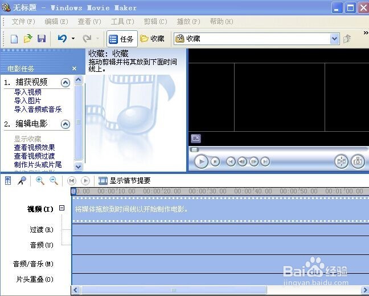This screenshot has height=296, width=369.
Task: Step to the next frame
Action: point(254,161)
